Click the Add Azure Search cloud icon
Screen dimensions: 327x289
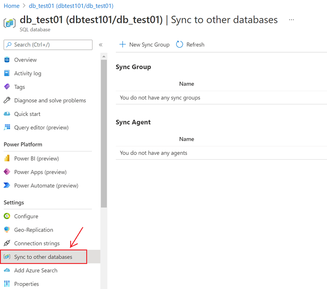coord(7,270)
